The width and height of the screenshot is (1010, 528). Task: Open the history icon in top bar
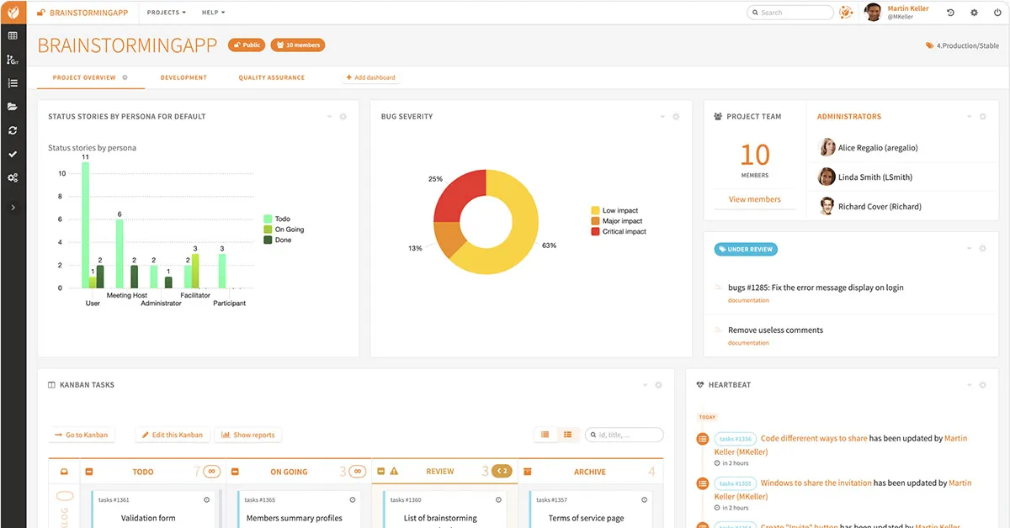[x=950, y=13]
